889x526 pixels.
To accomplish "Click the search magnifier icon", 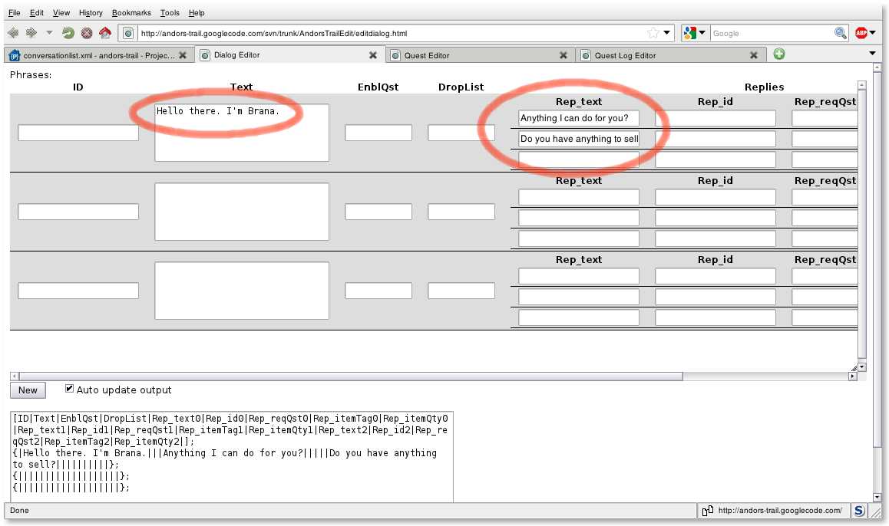I will (x=841, y=33).
